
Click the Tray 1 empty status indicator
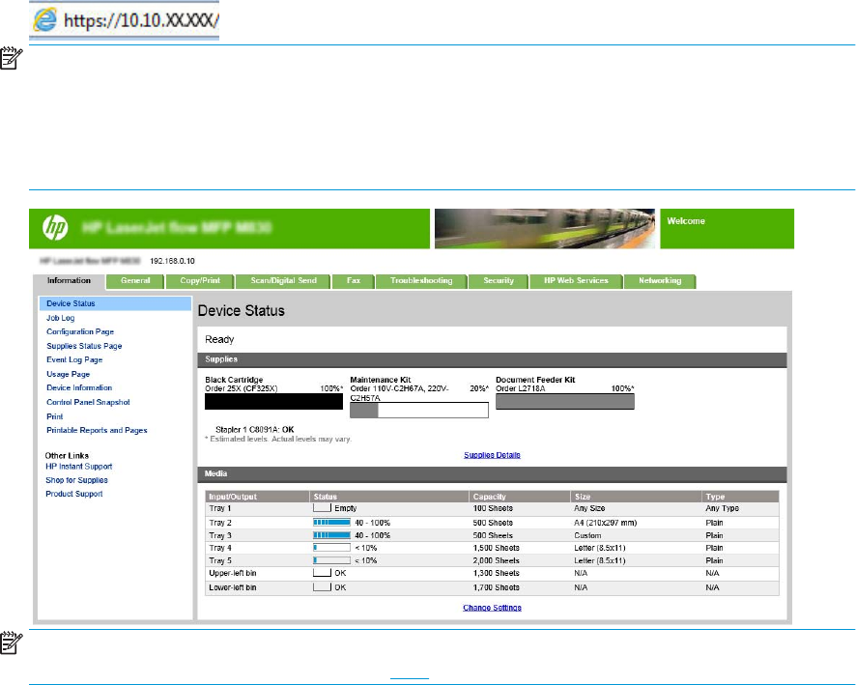(x=322, y=506)
